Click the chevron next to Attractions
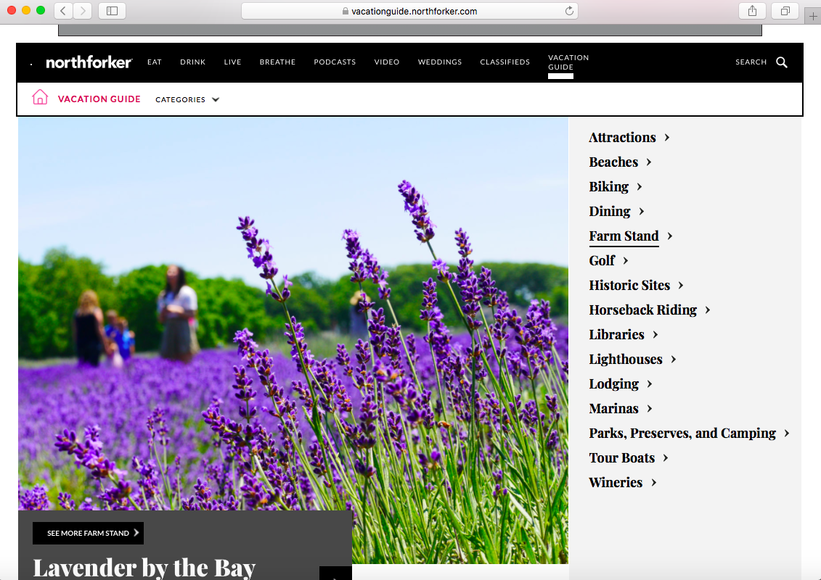 (667, 138)
